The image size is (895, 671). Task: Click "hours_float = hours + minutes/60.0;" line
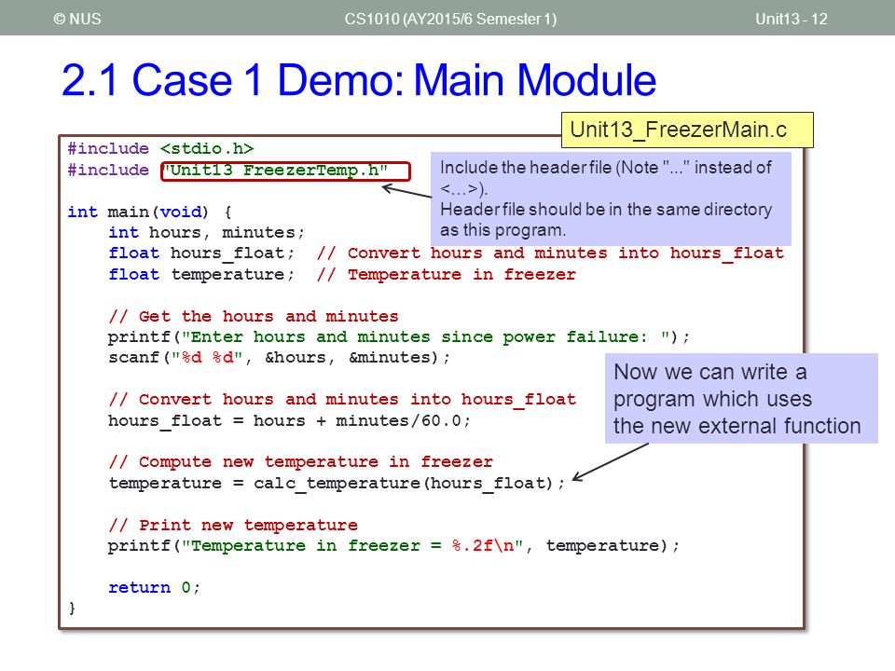[x=289, y=420]
